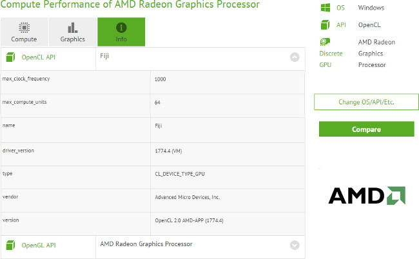Click the OpenGL API cube icon
Screen dimensions: 419x259
click(x=10, y=245)
